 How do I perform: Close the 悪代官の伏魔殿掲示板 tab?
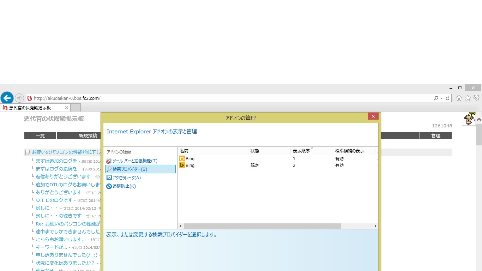pos(67,108)
